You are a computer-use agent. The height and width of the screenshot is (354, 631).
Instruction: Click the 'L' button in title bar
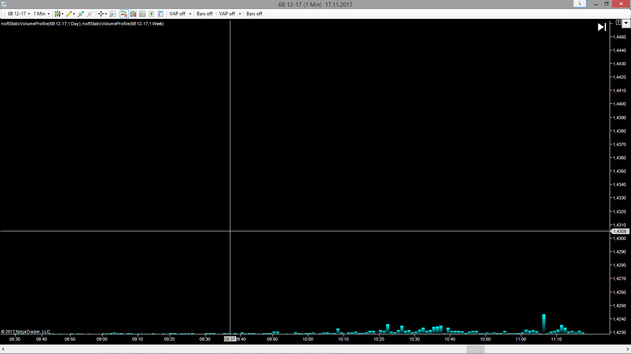(x=580, y=4)
